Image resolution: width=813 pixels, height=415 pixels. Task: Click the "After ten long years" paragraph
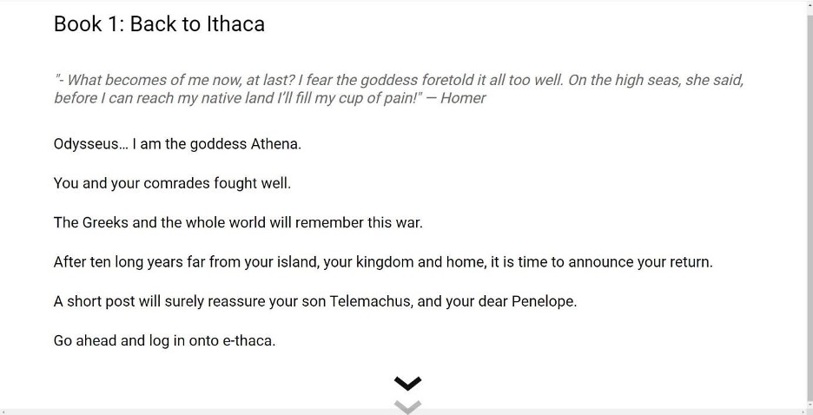(x=382, y=261)
